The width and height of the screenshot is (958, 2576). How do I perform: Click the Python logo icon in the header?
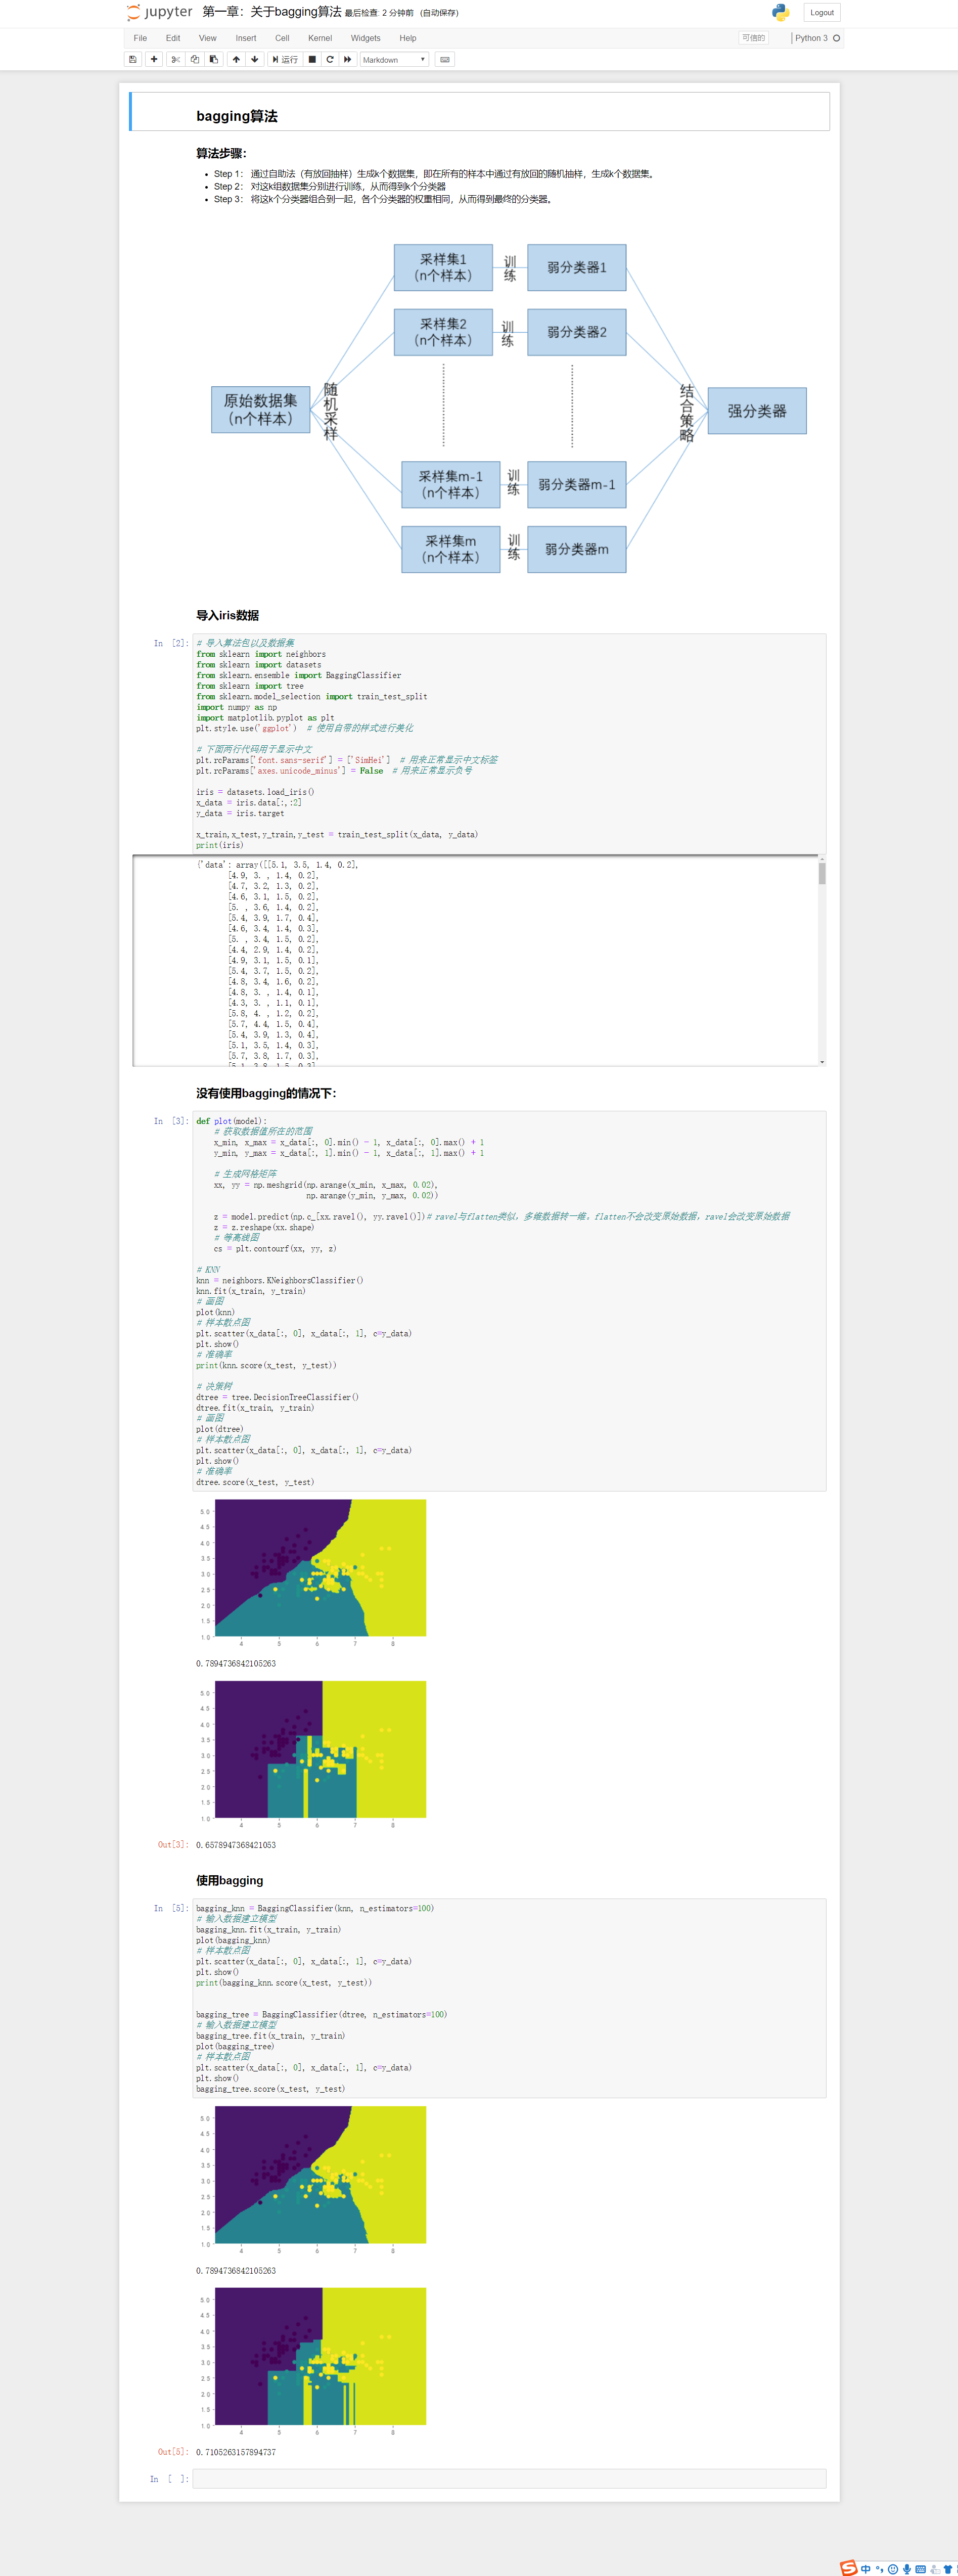coord(780,12)
